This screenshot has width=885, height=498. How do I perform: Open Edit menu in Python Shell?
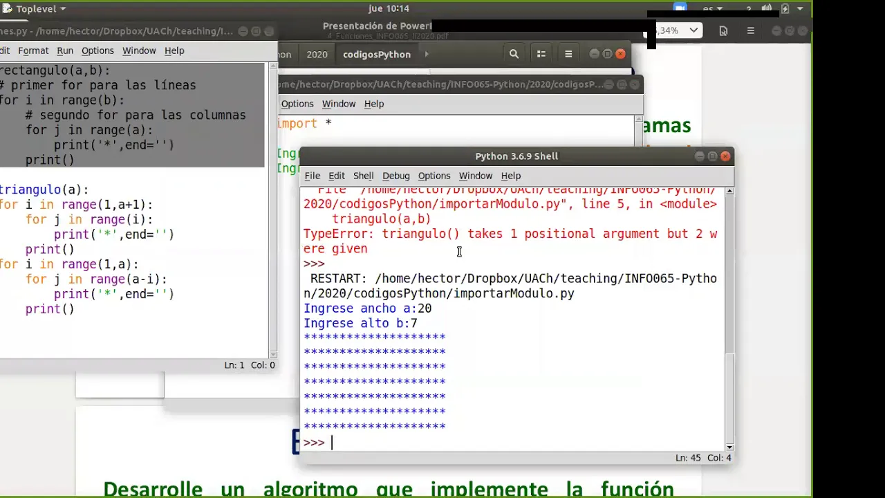point(337,176)
